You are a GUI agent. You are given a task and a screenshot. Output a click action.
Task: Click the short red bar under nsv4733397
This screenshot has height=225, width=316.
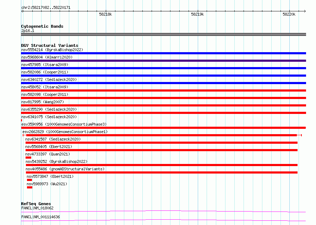(x=28, y=158)
